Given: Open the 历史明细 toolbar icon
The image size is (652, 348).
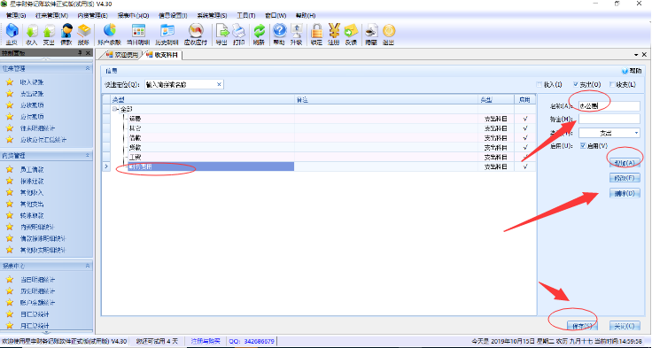Looking at the screenshot, I should click(167, 35).
